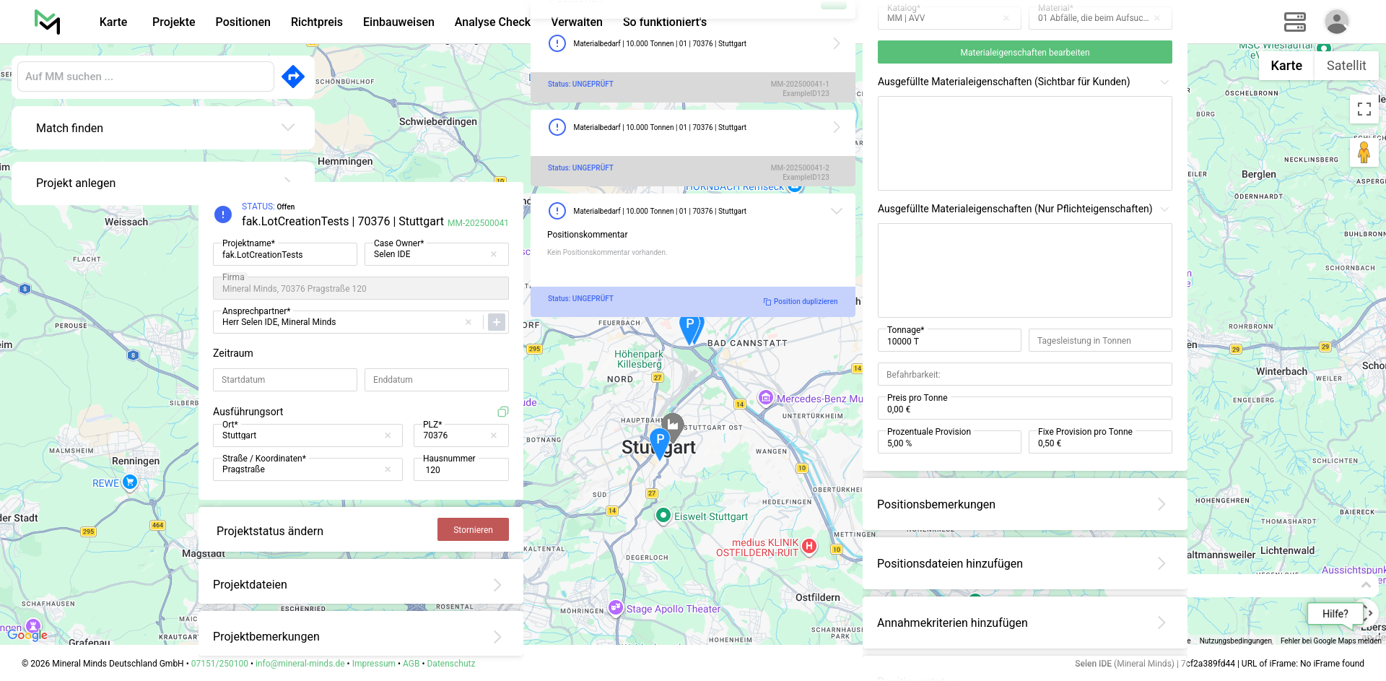1386x681 pixels.
Task: Open the user profile avatar
Action: point(1336,22)
